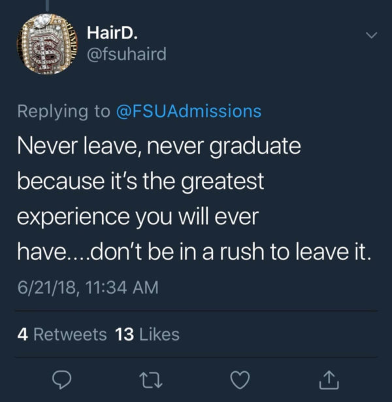Open the HairD. display name profile
The height and width of the screenshot is (402, 392).
[112, 33]
